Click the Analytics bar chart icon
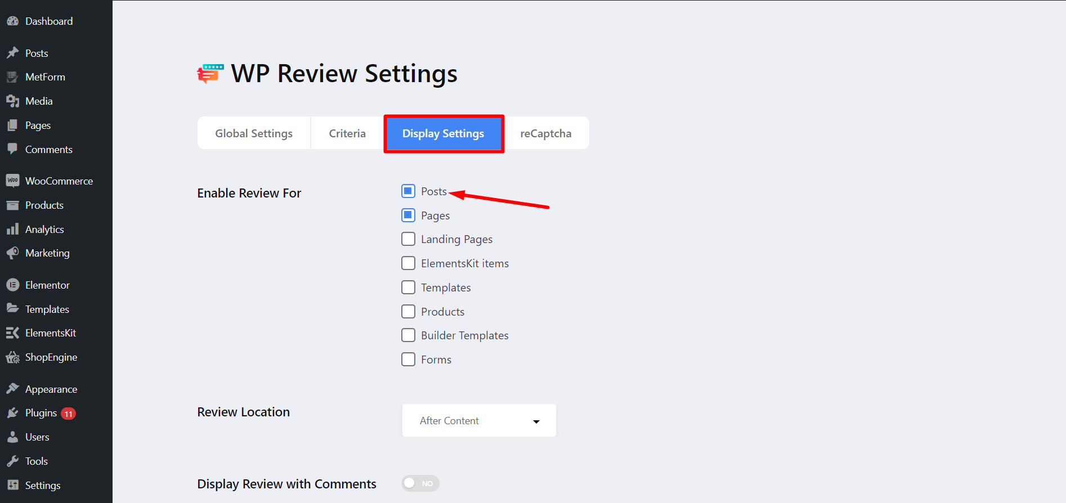The width and height of the screenshot is (1066, 503). pos(12,229)
